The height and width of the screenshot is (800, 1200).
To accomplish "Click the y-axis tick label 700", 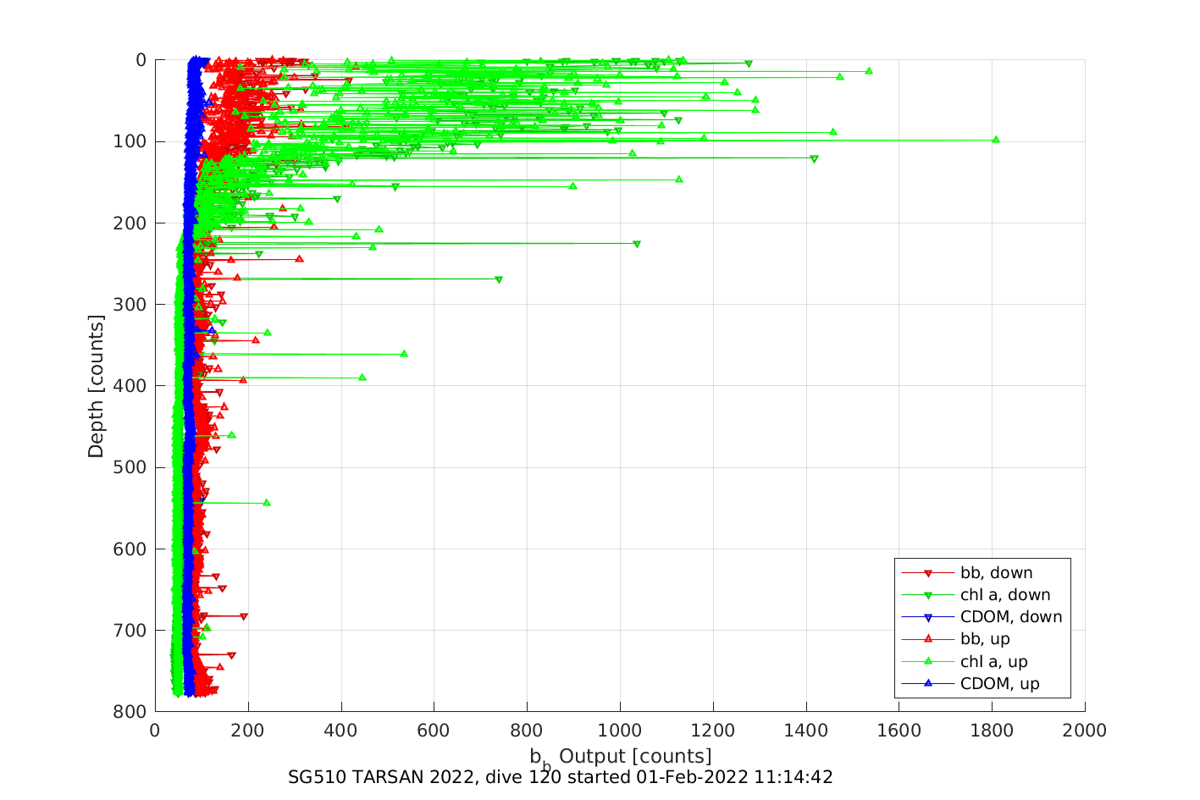I will coord(130,631).
